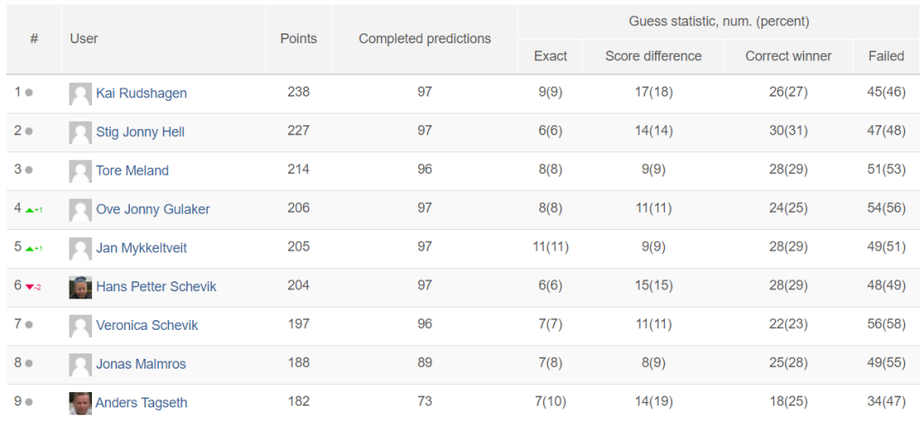Image resolution: width=924 pixels, height=421 pixels.
Task: Click the green up arrow beside rank 4
Action: (30, 210)
